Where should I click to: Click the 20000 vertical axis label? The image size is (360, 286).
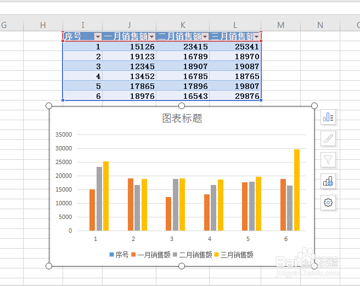tap(64, 176)
